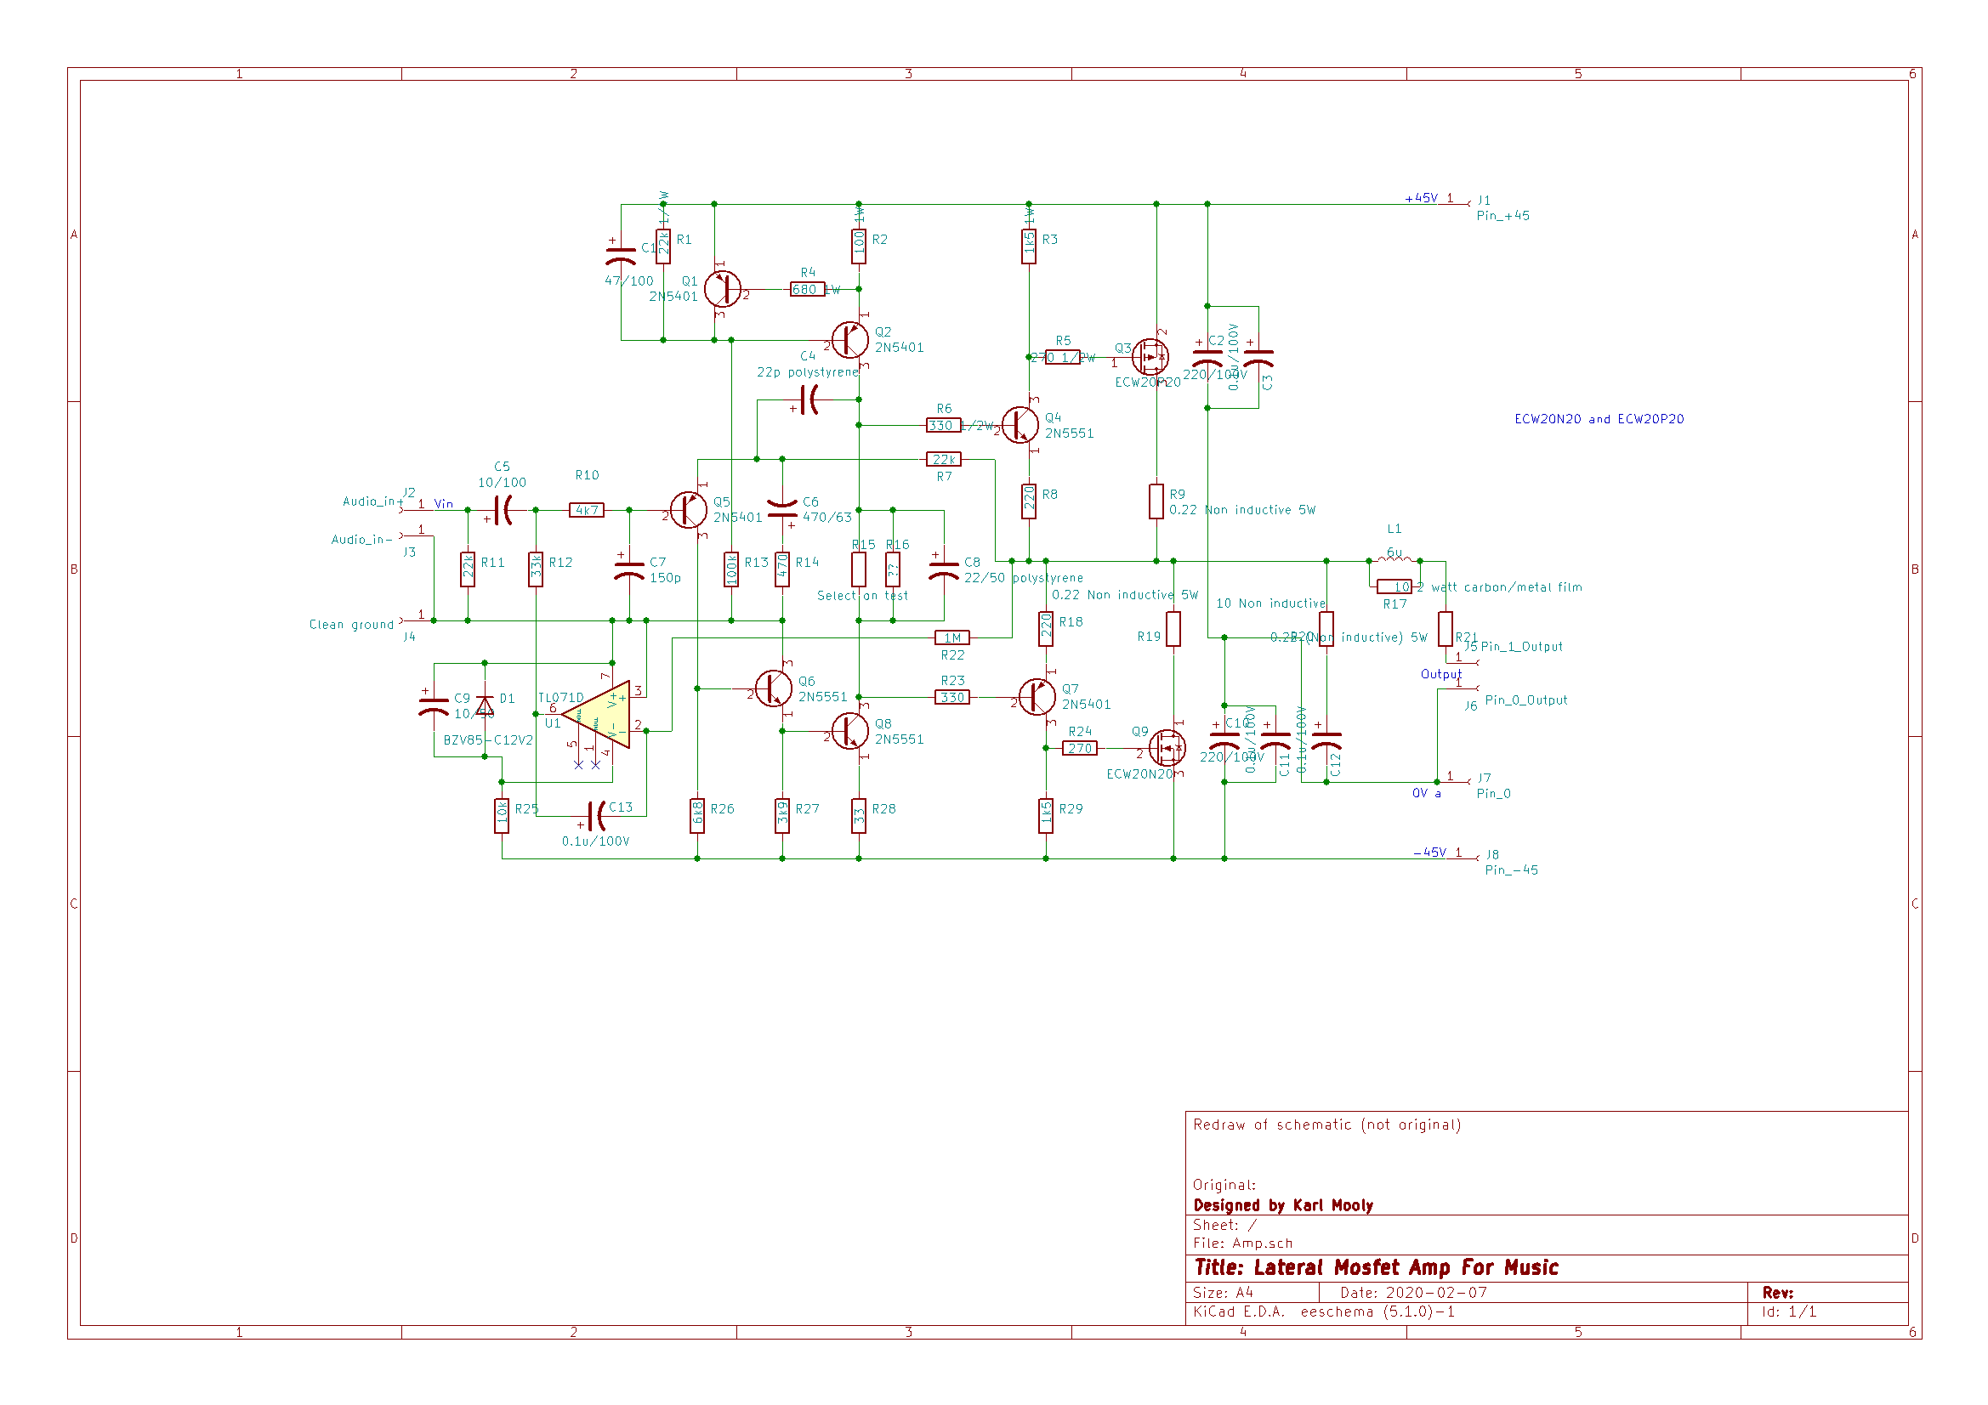Pick the Q5 input transistor symbol
This screenshot has width=1988, height=1405.
[x=690, y=510]
